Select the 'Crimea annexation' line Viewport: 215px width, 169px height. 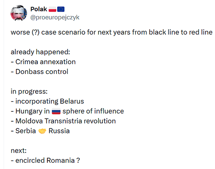tap(43, 62)
